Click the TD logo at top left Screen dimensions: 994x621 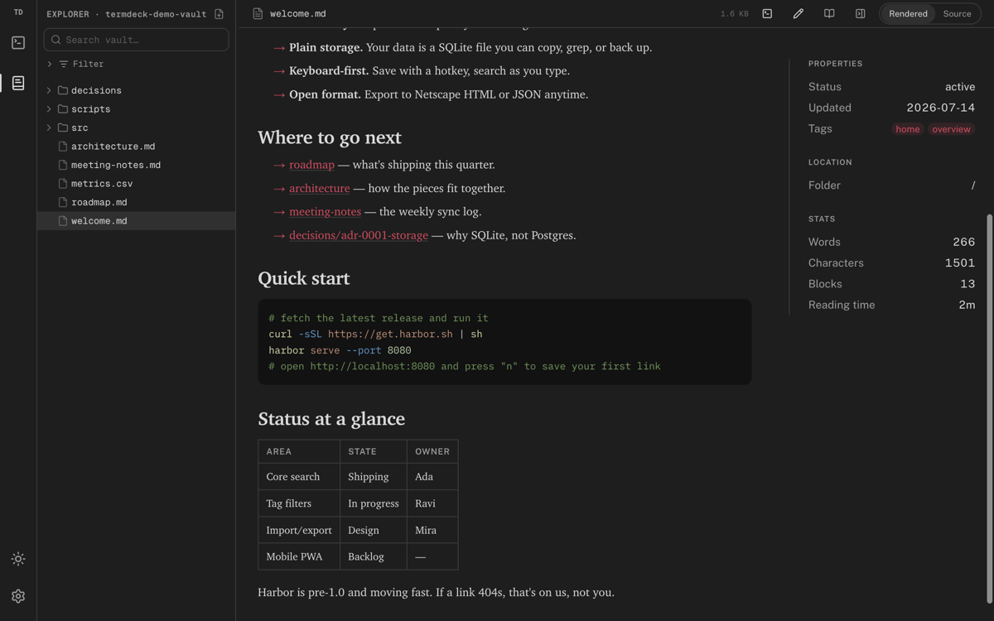18,12
